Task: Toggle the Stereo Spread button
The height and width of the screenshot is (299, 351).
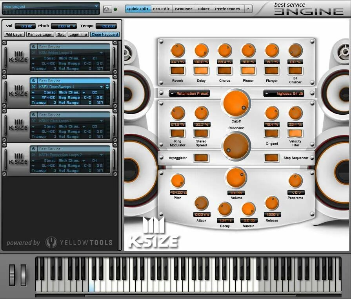Action: coord(201,133)
